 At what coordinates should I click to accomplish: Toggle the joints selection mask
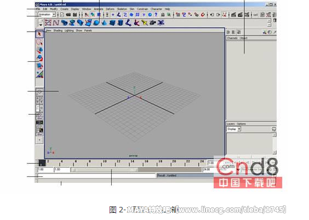(119, 15)
